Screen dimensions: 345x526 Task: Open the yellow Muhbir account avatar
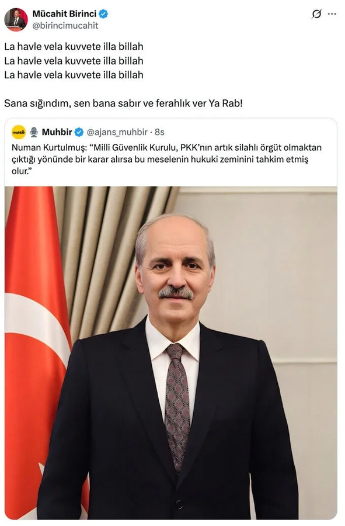coord(19,132)
